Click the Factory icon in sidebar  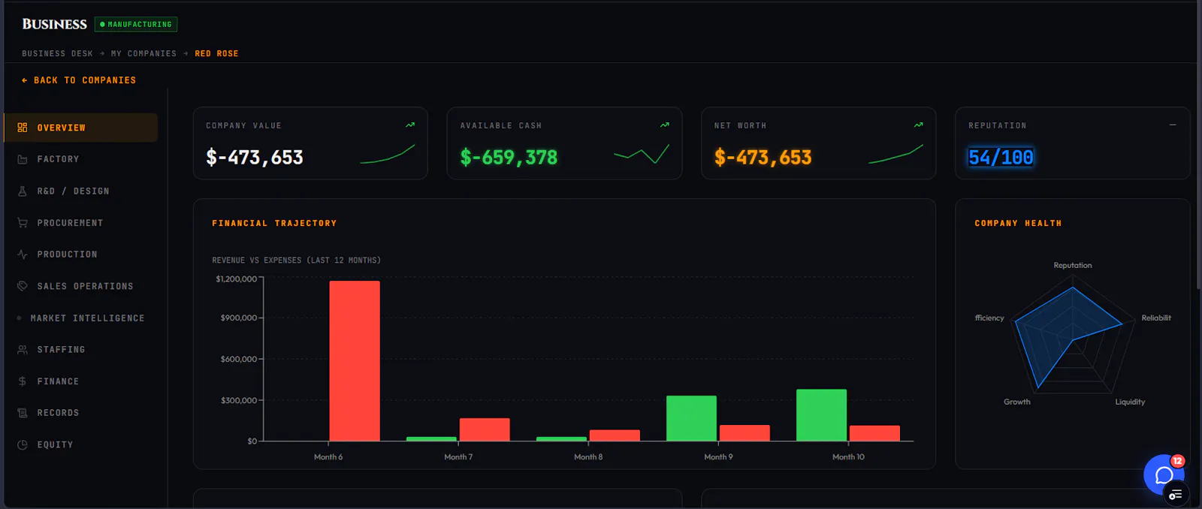coord(23,159)
